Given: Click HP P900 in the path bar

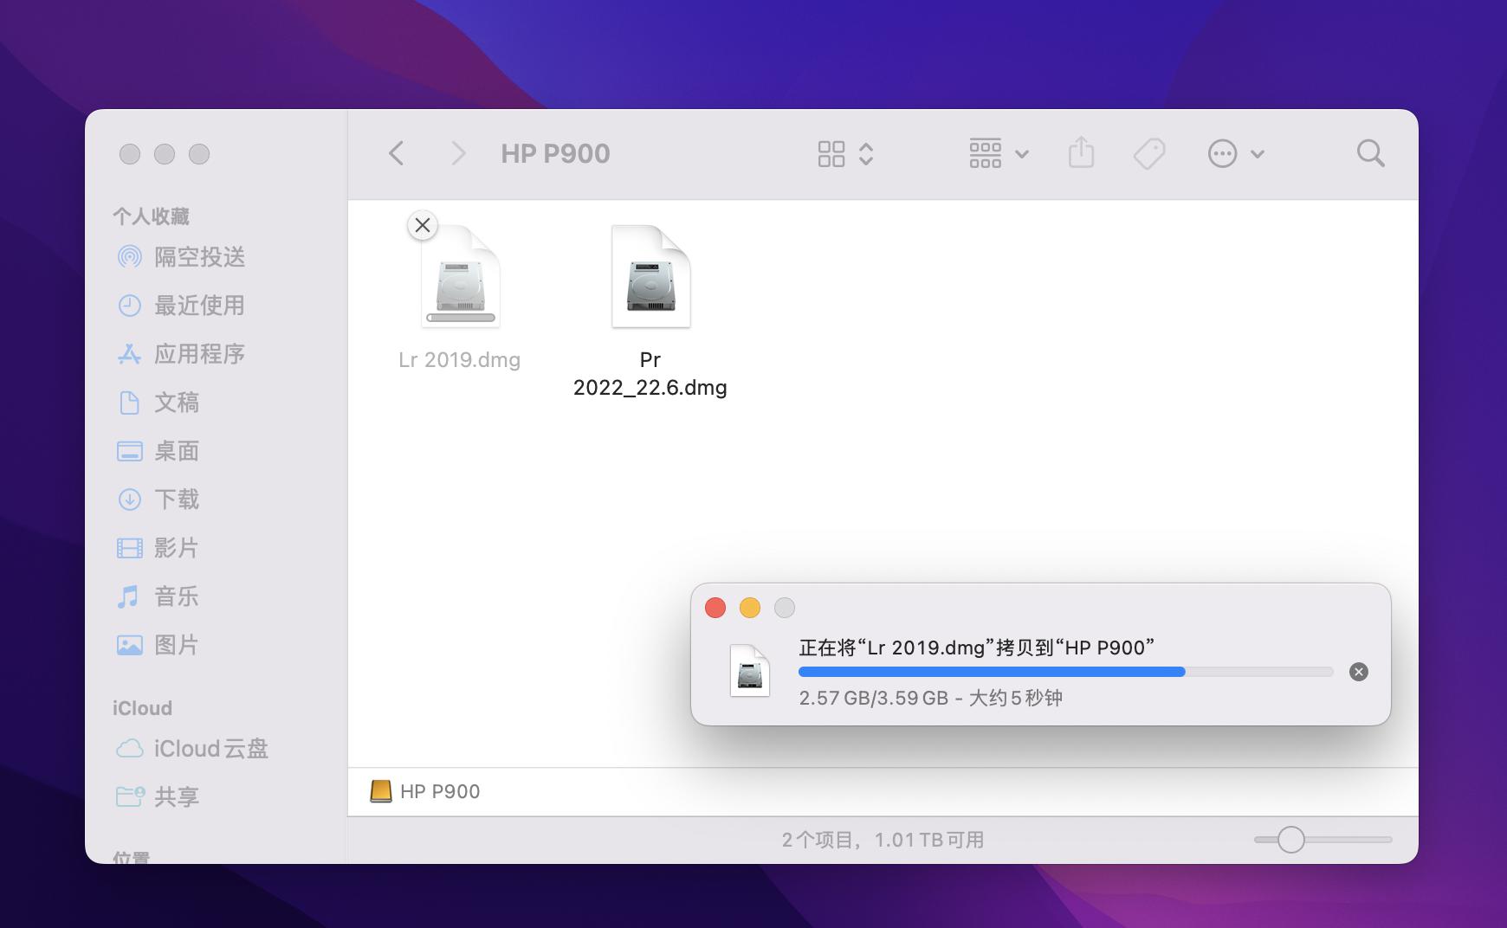Looking at the screenshot, I should pyautogui.click(x=437, y=790).
